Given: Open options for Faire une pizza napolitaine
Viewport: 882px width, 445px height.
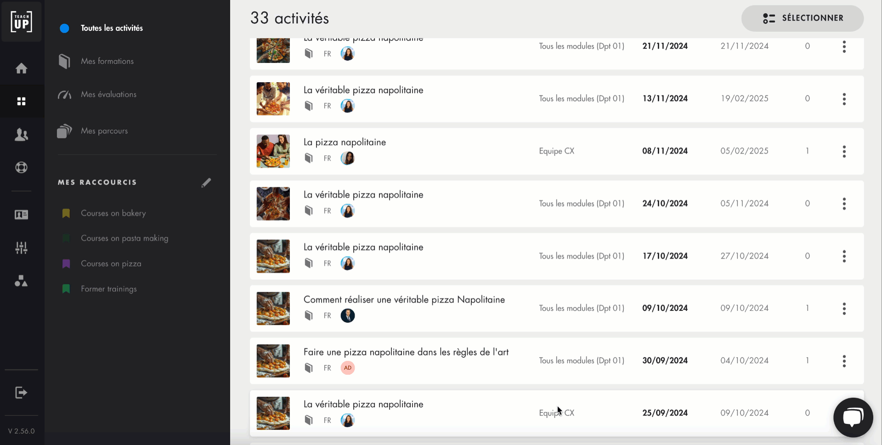Looking at the screenshot, I should [x=844, y=361].
